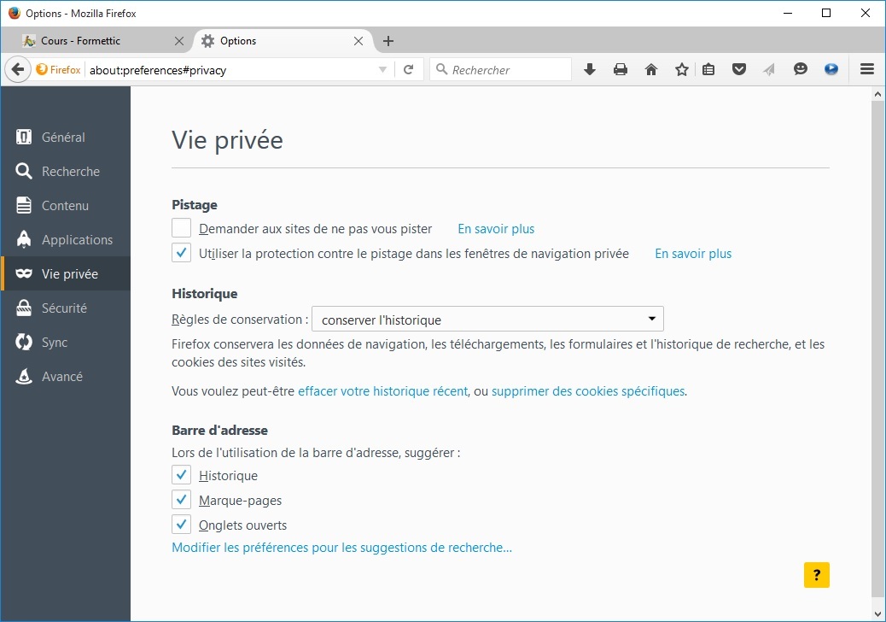Go to Home via the house icon
886x622 pixels.
point(651,69)
